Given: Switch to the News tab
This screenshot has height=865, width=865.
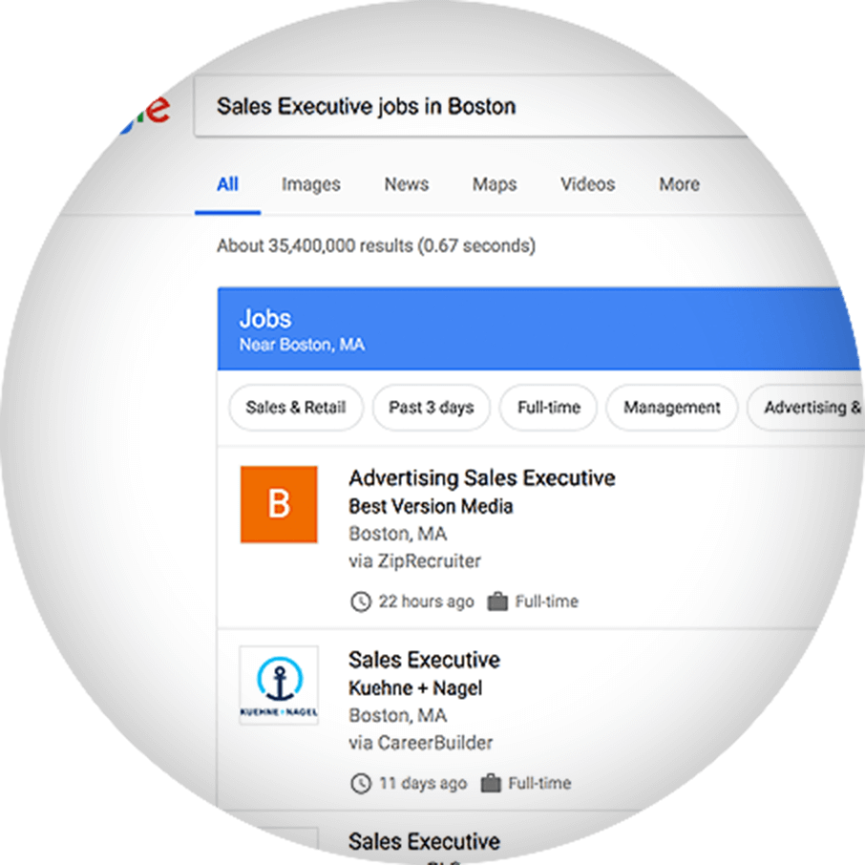Looking at the screenshot, I should click(x=407, y=184).
